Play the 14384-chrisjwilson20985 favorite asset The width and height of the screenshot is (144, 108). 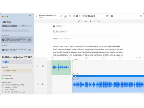coord(3,40)
